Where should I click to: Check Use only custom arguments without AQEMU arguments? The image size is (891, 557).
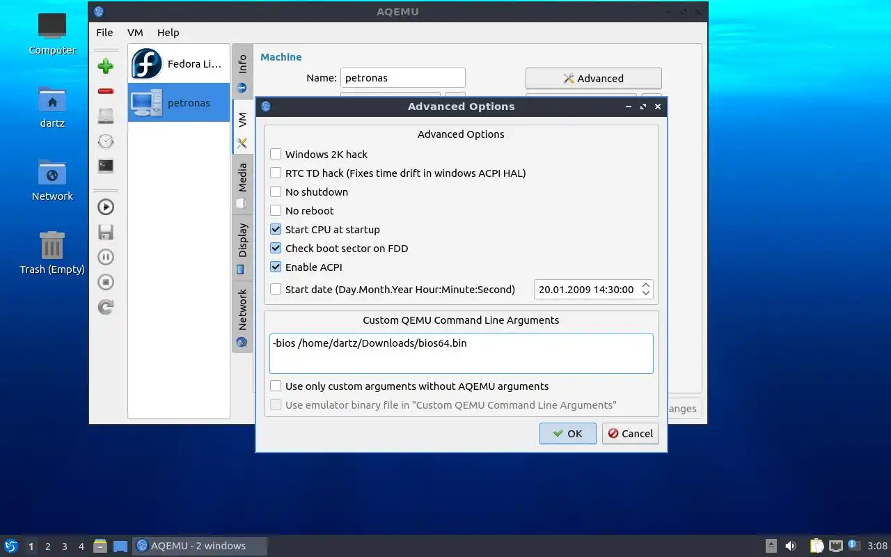(x=276, y=386)
